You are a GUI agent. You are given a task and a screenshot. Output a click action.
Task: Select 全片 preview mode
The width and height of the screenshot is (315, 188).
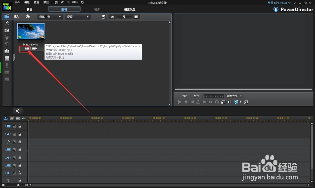196,96
